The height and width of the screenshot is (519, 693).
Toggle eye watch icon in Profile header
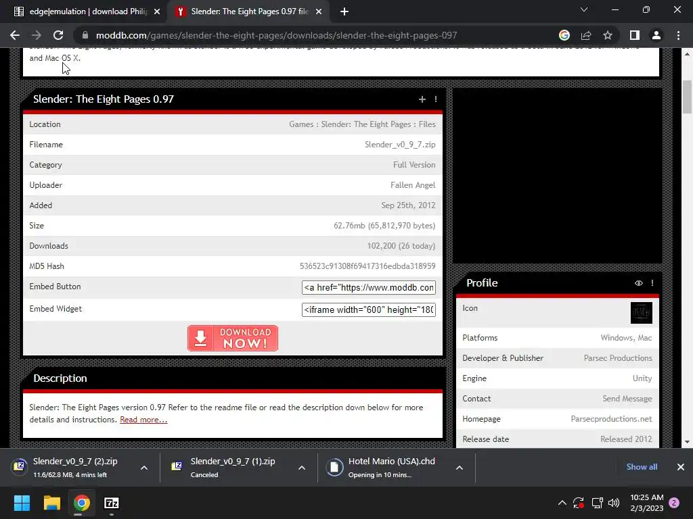[639, 283]
